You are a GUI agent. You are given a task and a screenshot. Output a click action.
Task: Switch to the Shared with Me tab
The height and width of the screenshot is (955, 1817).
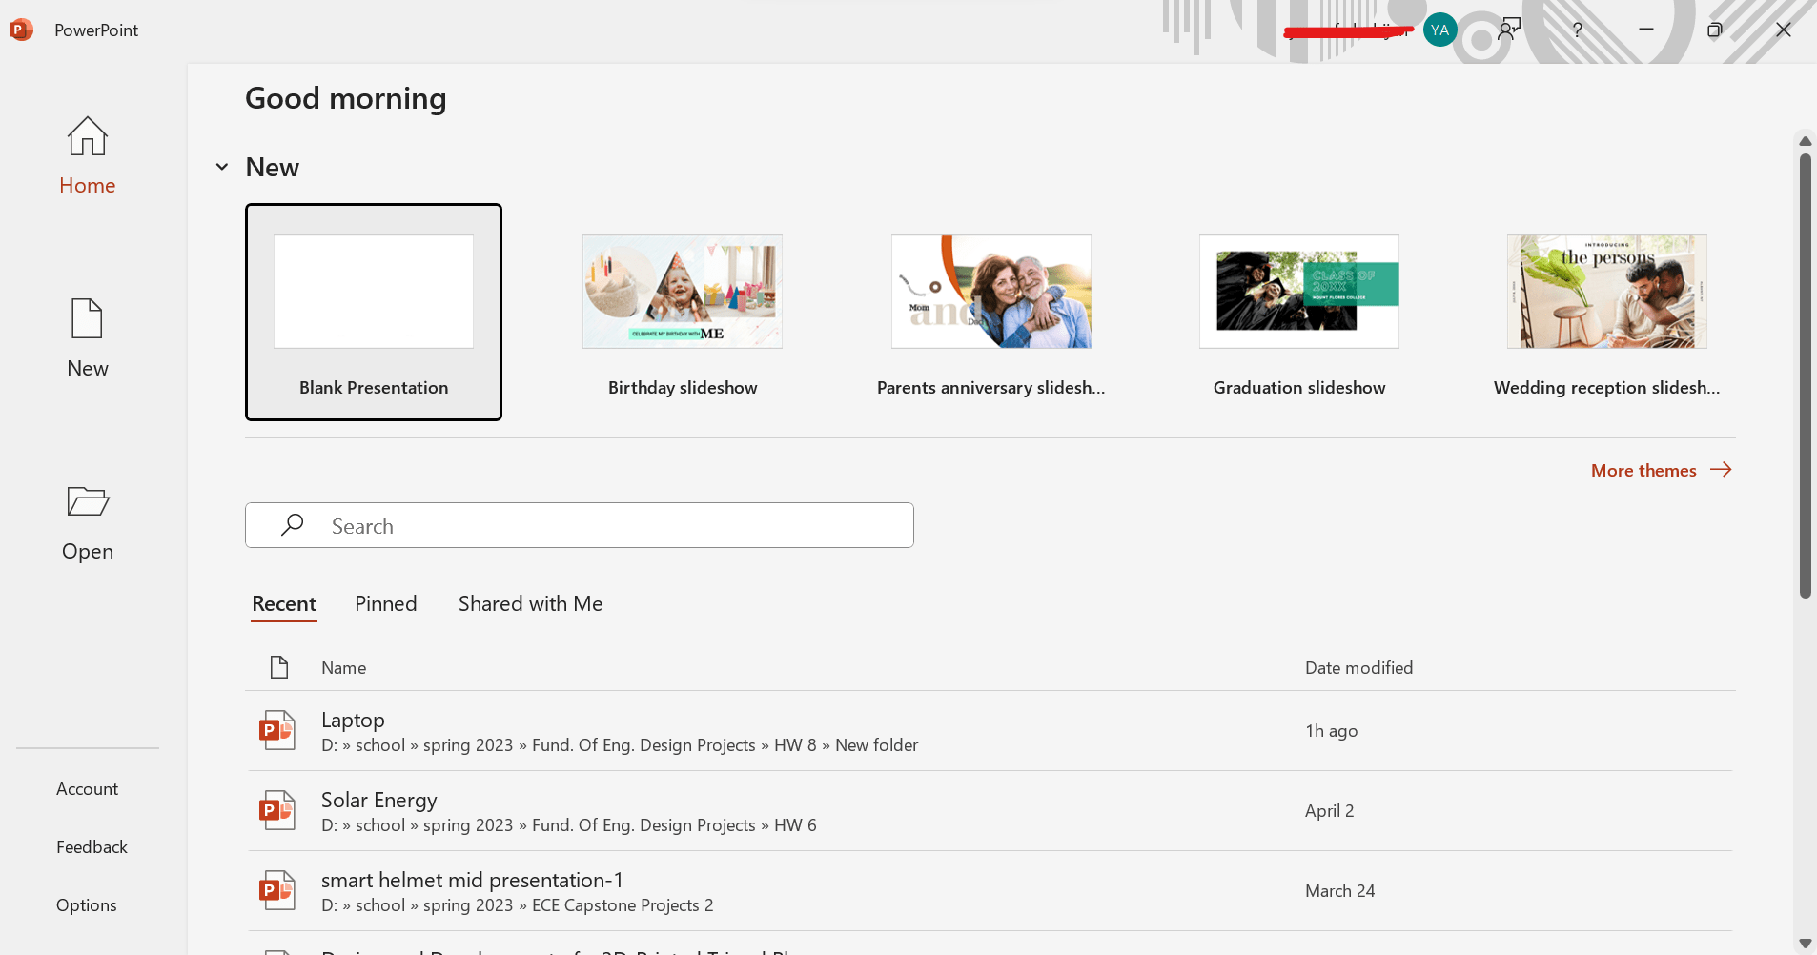click(x=530, y=603)
